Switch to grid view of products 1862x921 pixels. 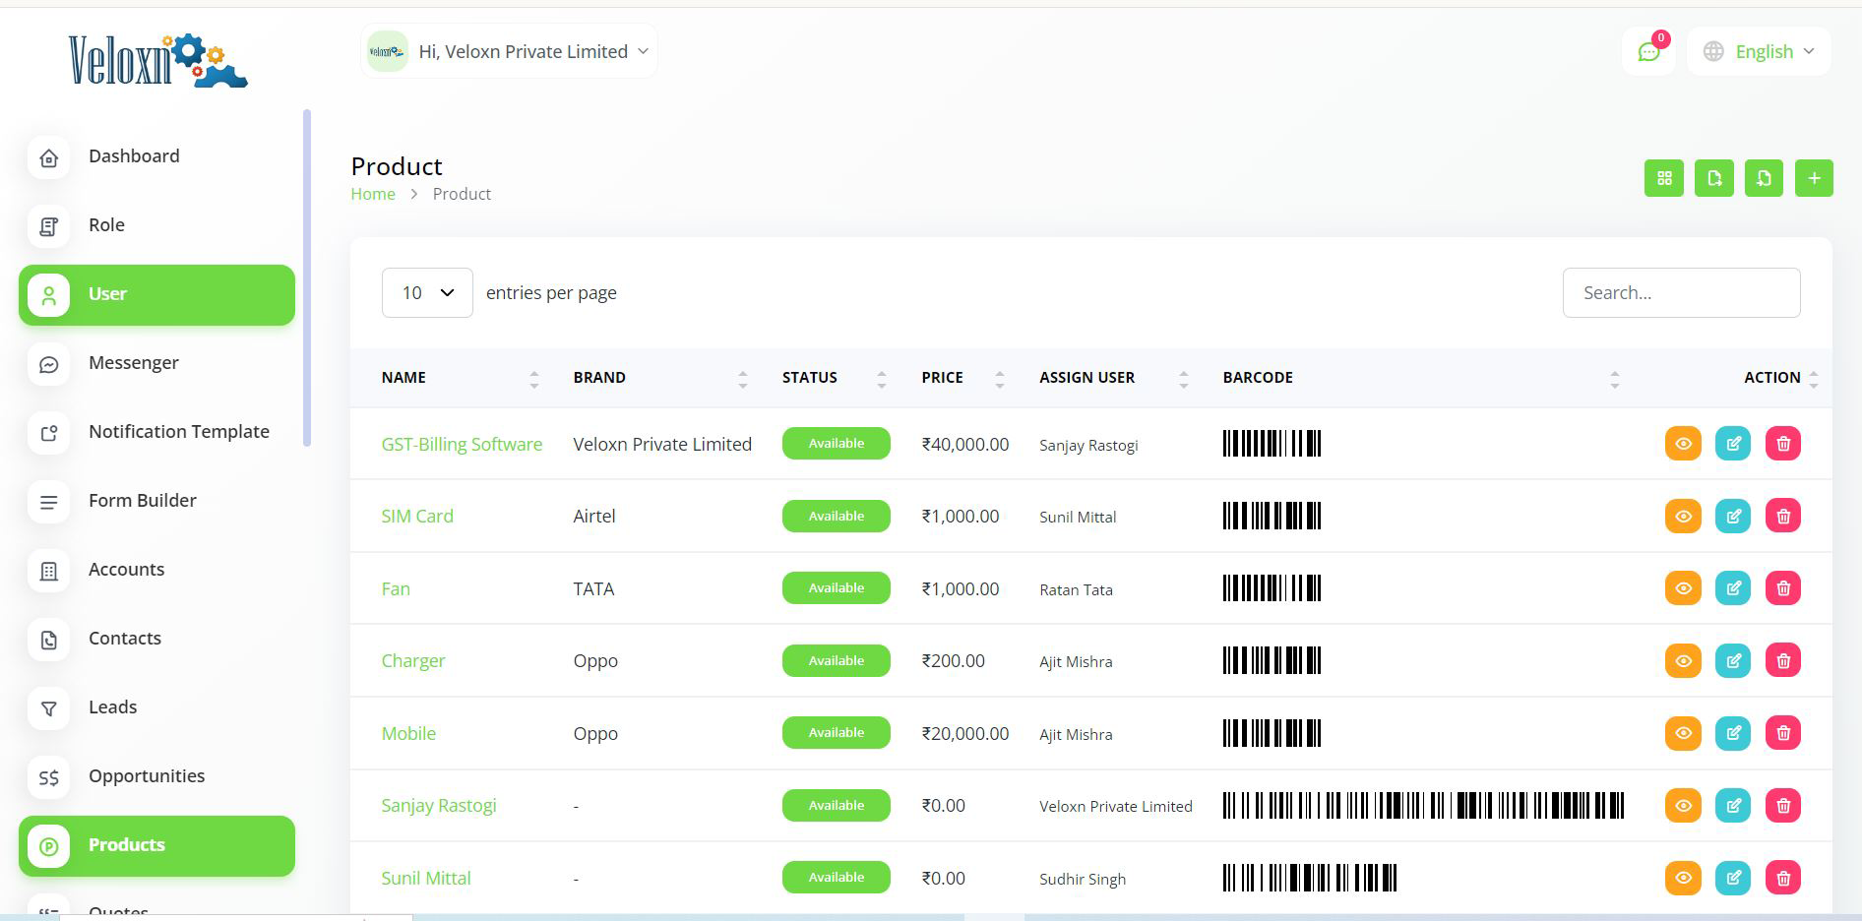[x=1663, y=178]
